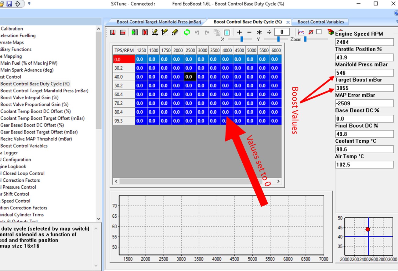Click the red X column delete icon
The height and width of the screenshot is (271, 398).
coord(145,32)
